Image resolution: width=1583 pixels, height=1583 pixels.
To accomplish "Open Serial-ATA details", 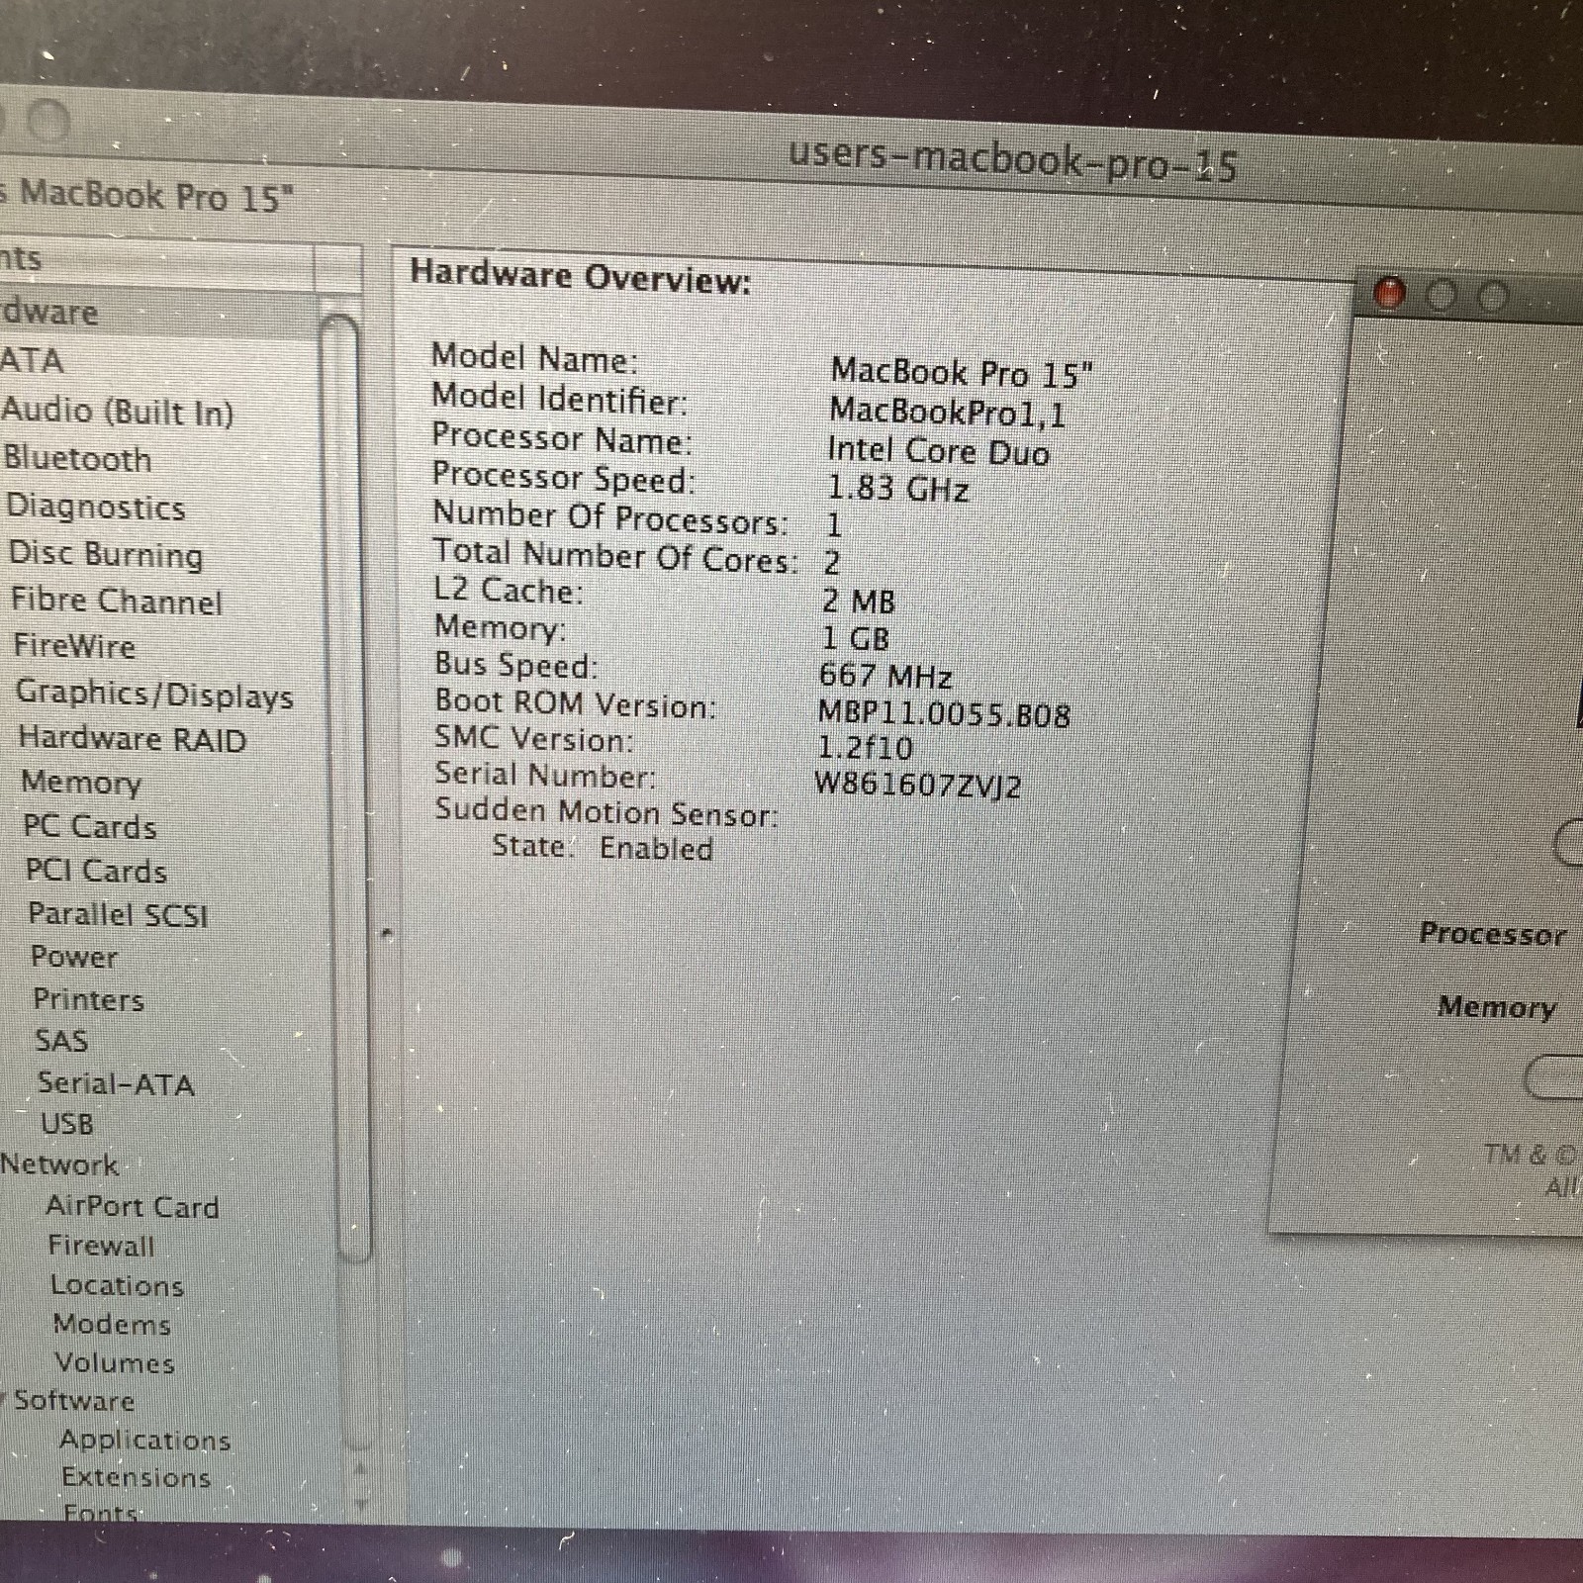I will pos(117,1083).
